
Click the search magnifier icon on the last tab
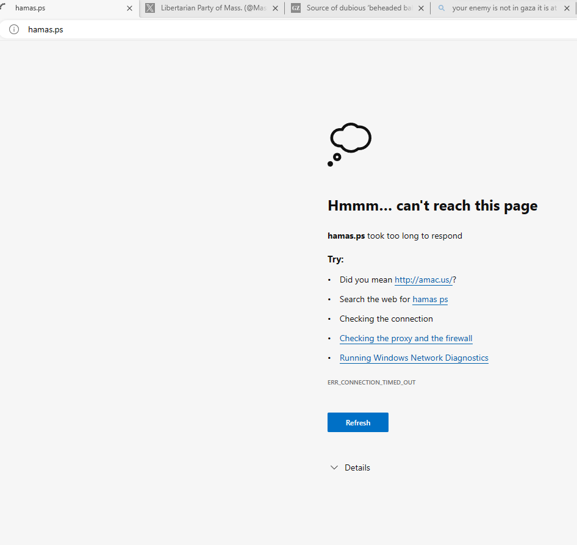442,8
